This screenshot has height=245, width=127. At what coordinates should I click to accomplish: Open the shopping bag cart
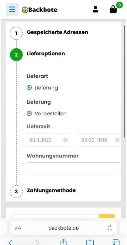[113, 10]
